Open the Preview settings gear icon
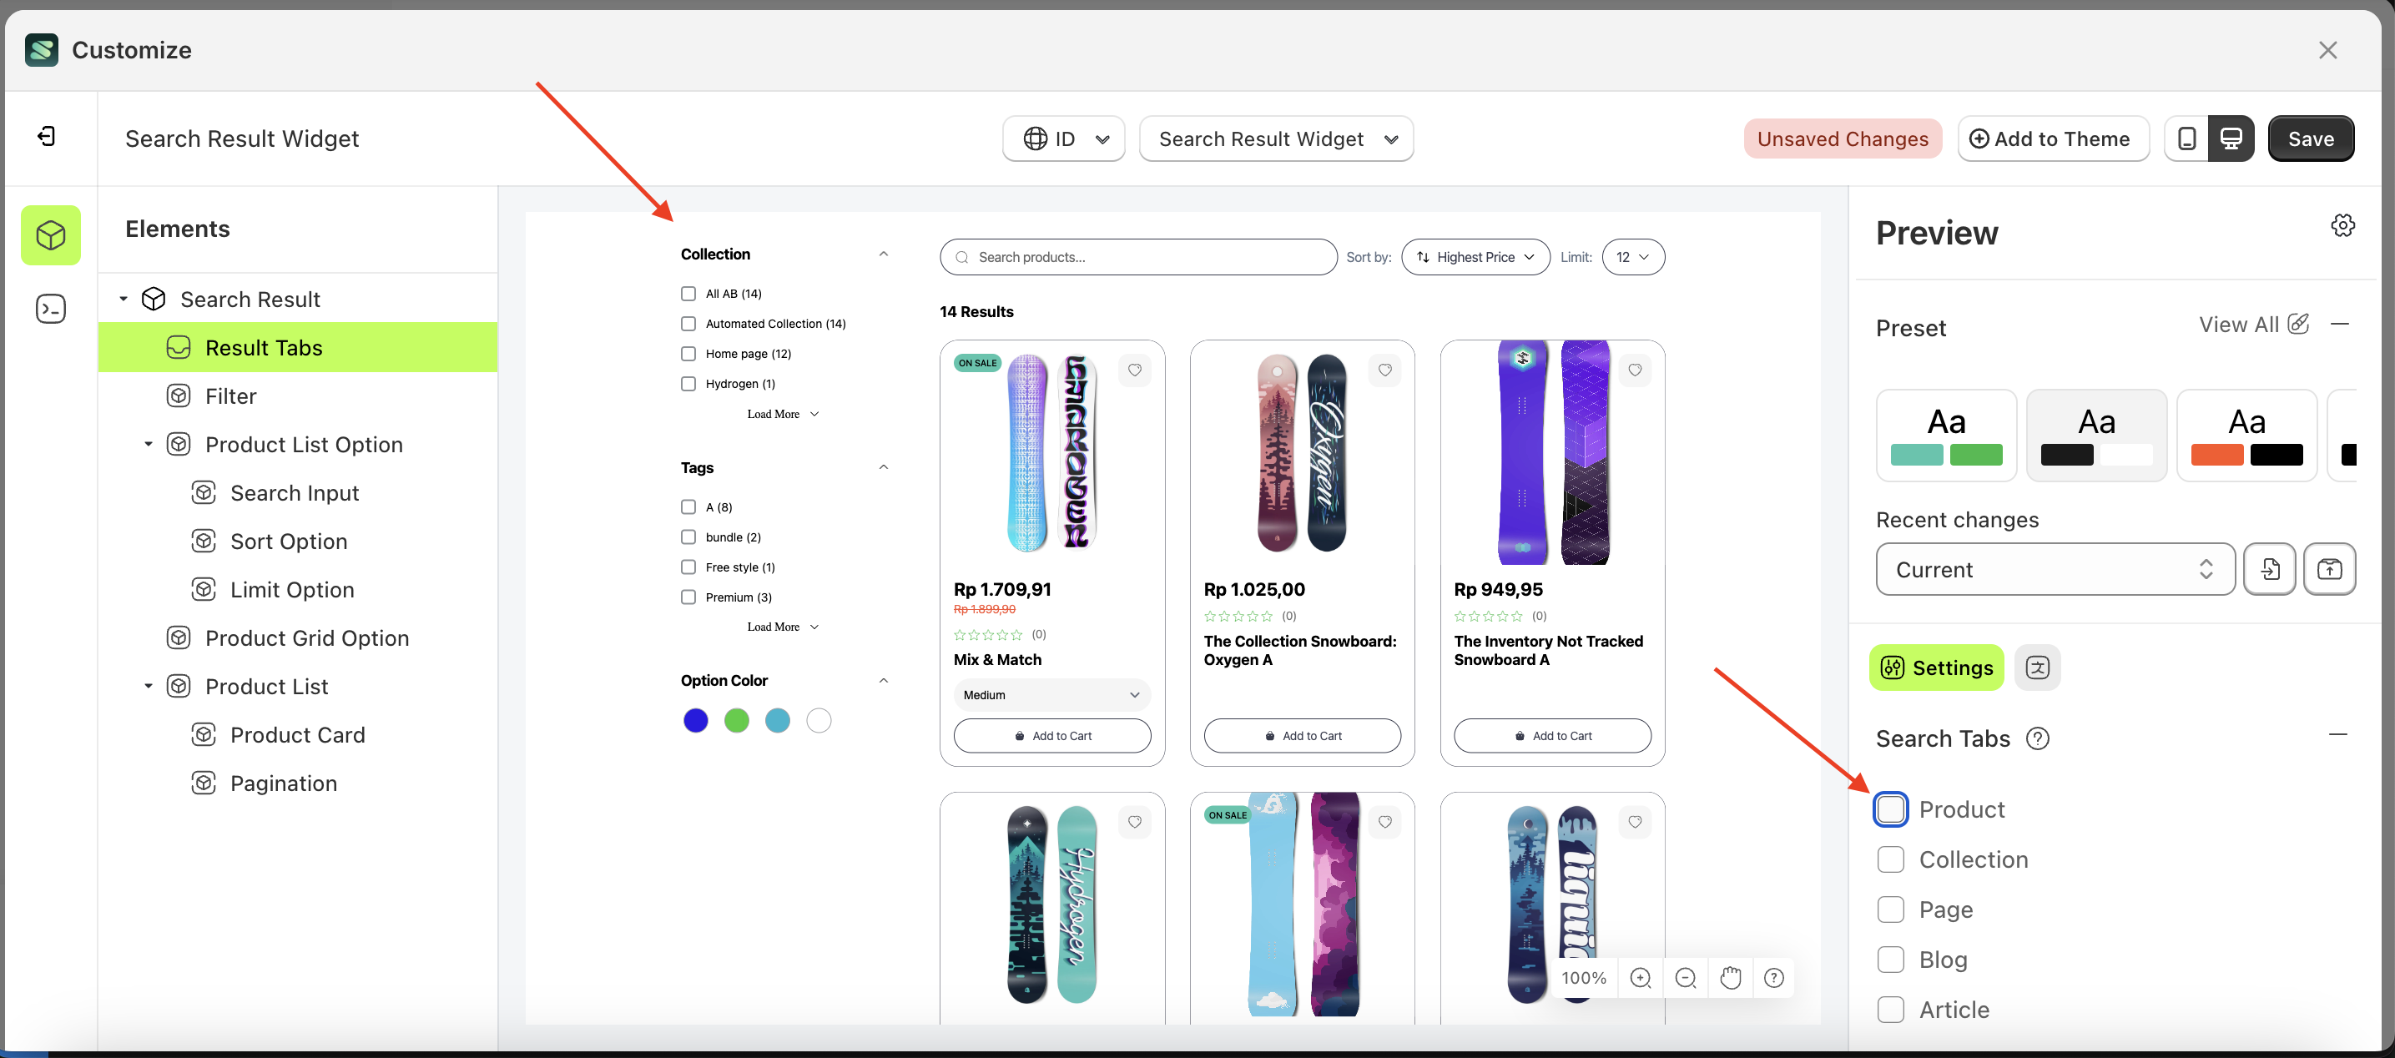The image size is (2395, 1058). pyautogui.click(x=2343, y=225)
